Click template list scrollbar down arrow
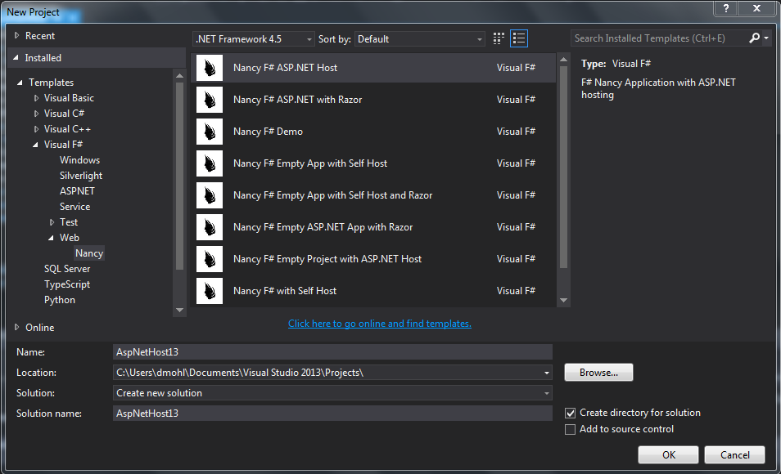This screenshot has height=474, width=781. point(564,300)
